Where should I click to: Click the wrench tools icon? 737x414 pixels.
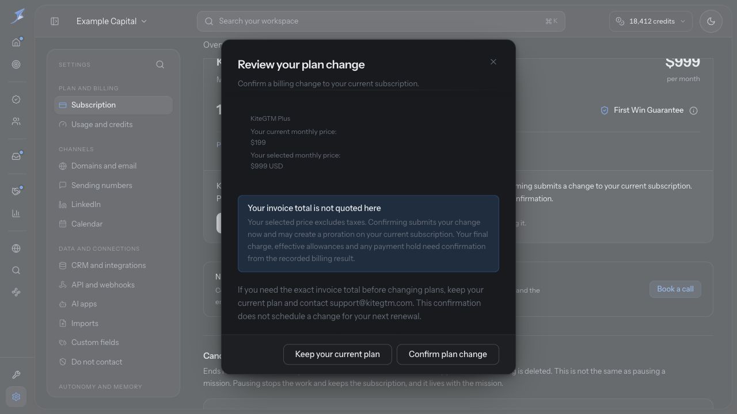[16, 375]
